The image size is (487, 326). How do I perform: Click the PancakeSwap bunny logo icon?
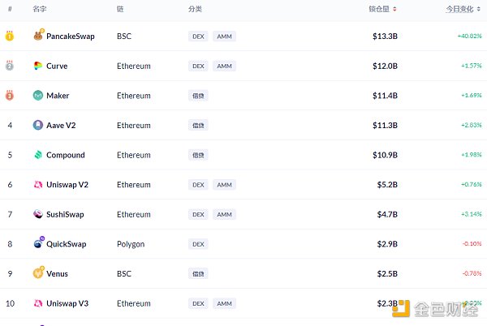[x=38, y=36]
